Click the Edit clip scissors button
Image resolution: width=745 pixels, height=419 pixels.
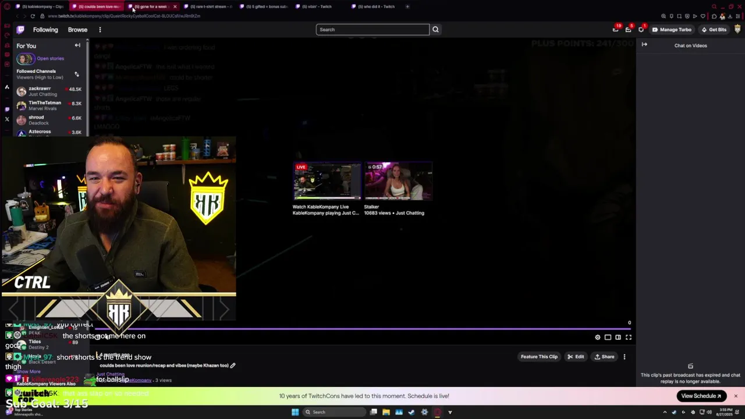click(x=576, y=357)
